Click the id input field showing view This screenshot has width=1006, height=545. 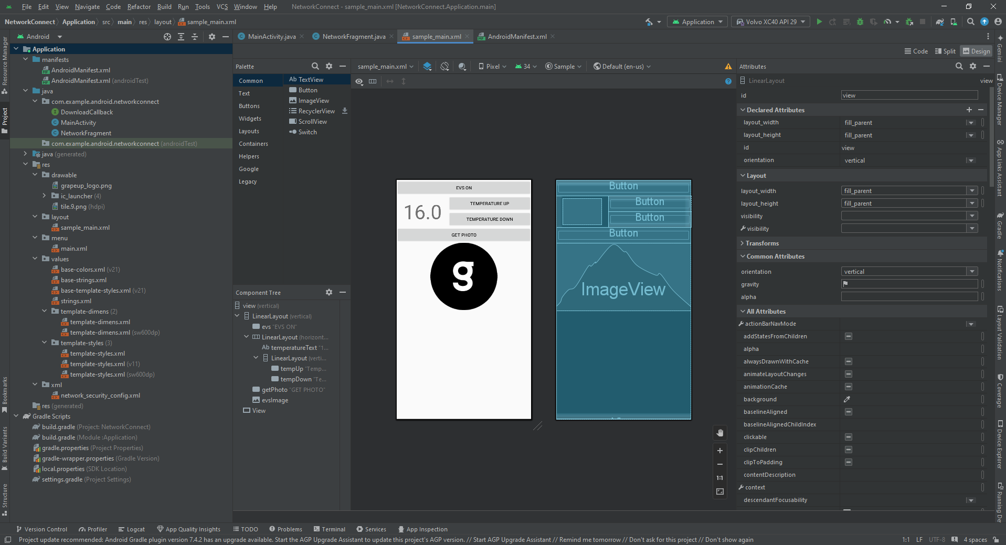click(909, 95)
